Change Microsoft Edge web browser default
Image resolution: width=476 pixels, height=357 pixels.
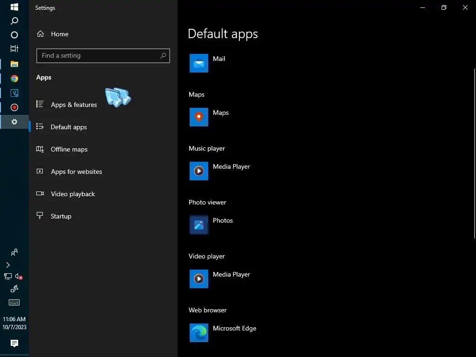(234, 329)
